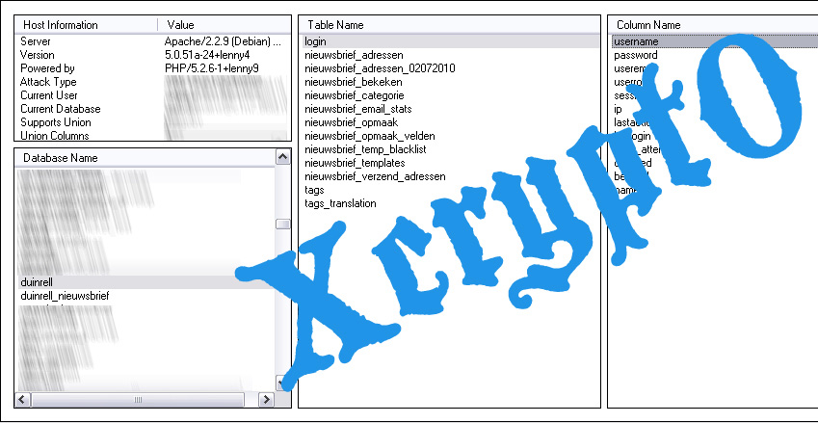Select the login table

(x=451, y=41)
